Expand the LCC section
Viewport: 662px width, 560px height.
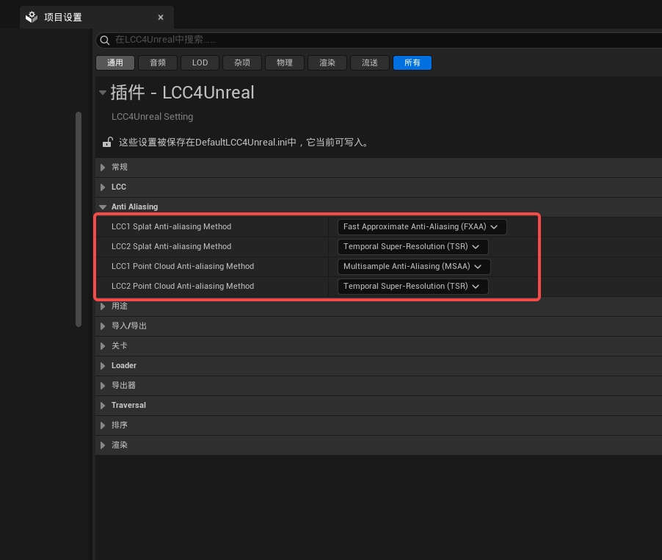[103, 187]
